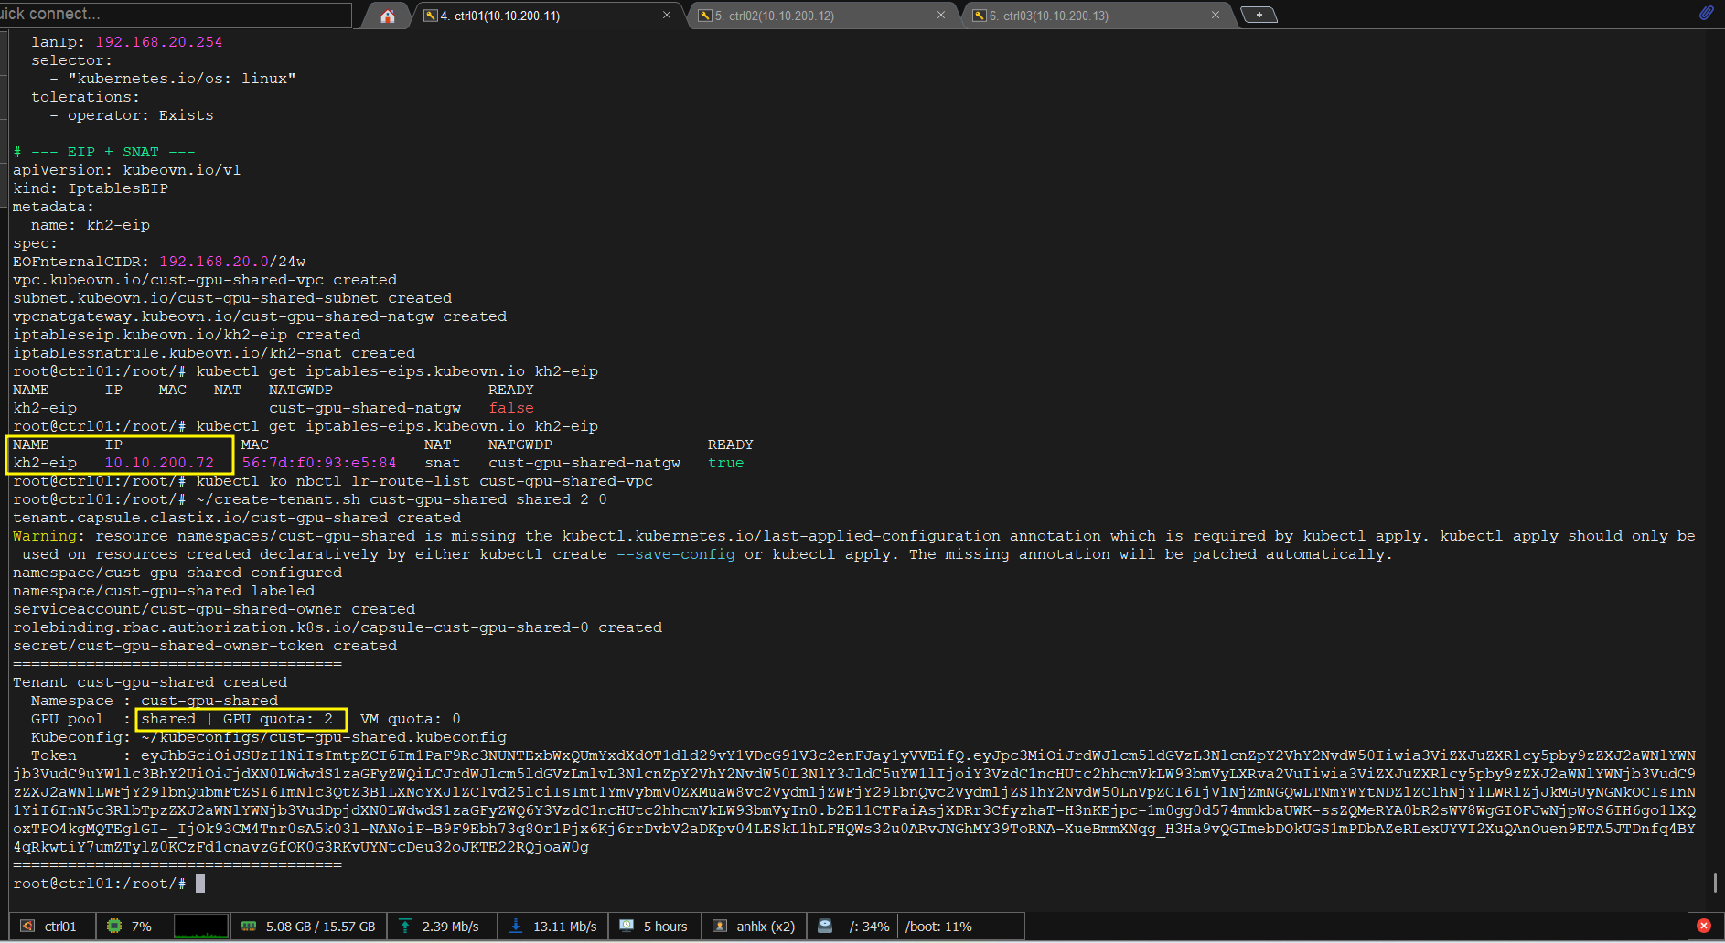
Task: Close the ctrl02(10.10.200.12) tab
Action: tap(941, 16)
